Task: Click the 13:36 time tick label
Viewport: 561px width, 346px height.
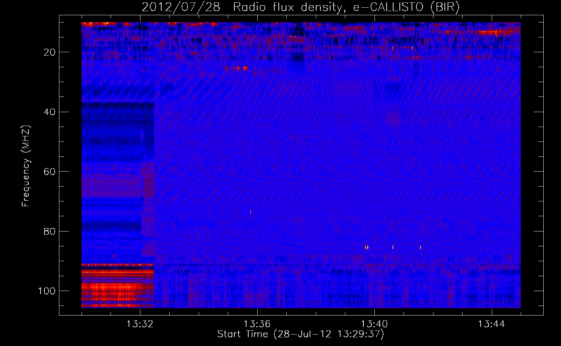Action: pyautogui.click(x=257, y=324)
